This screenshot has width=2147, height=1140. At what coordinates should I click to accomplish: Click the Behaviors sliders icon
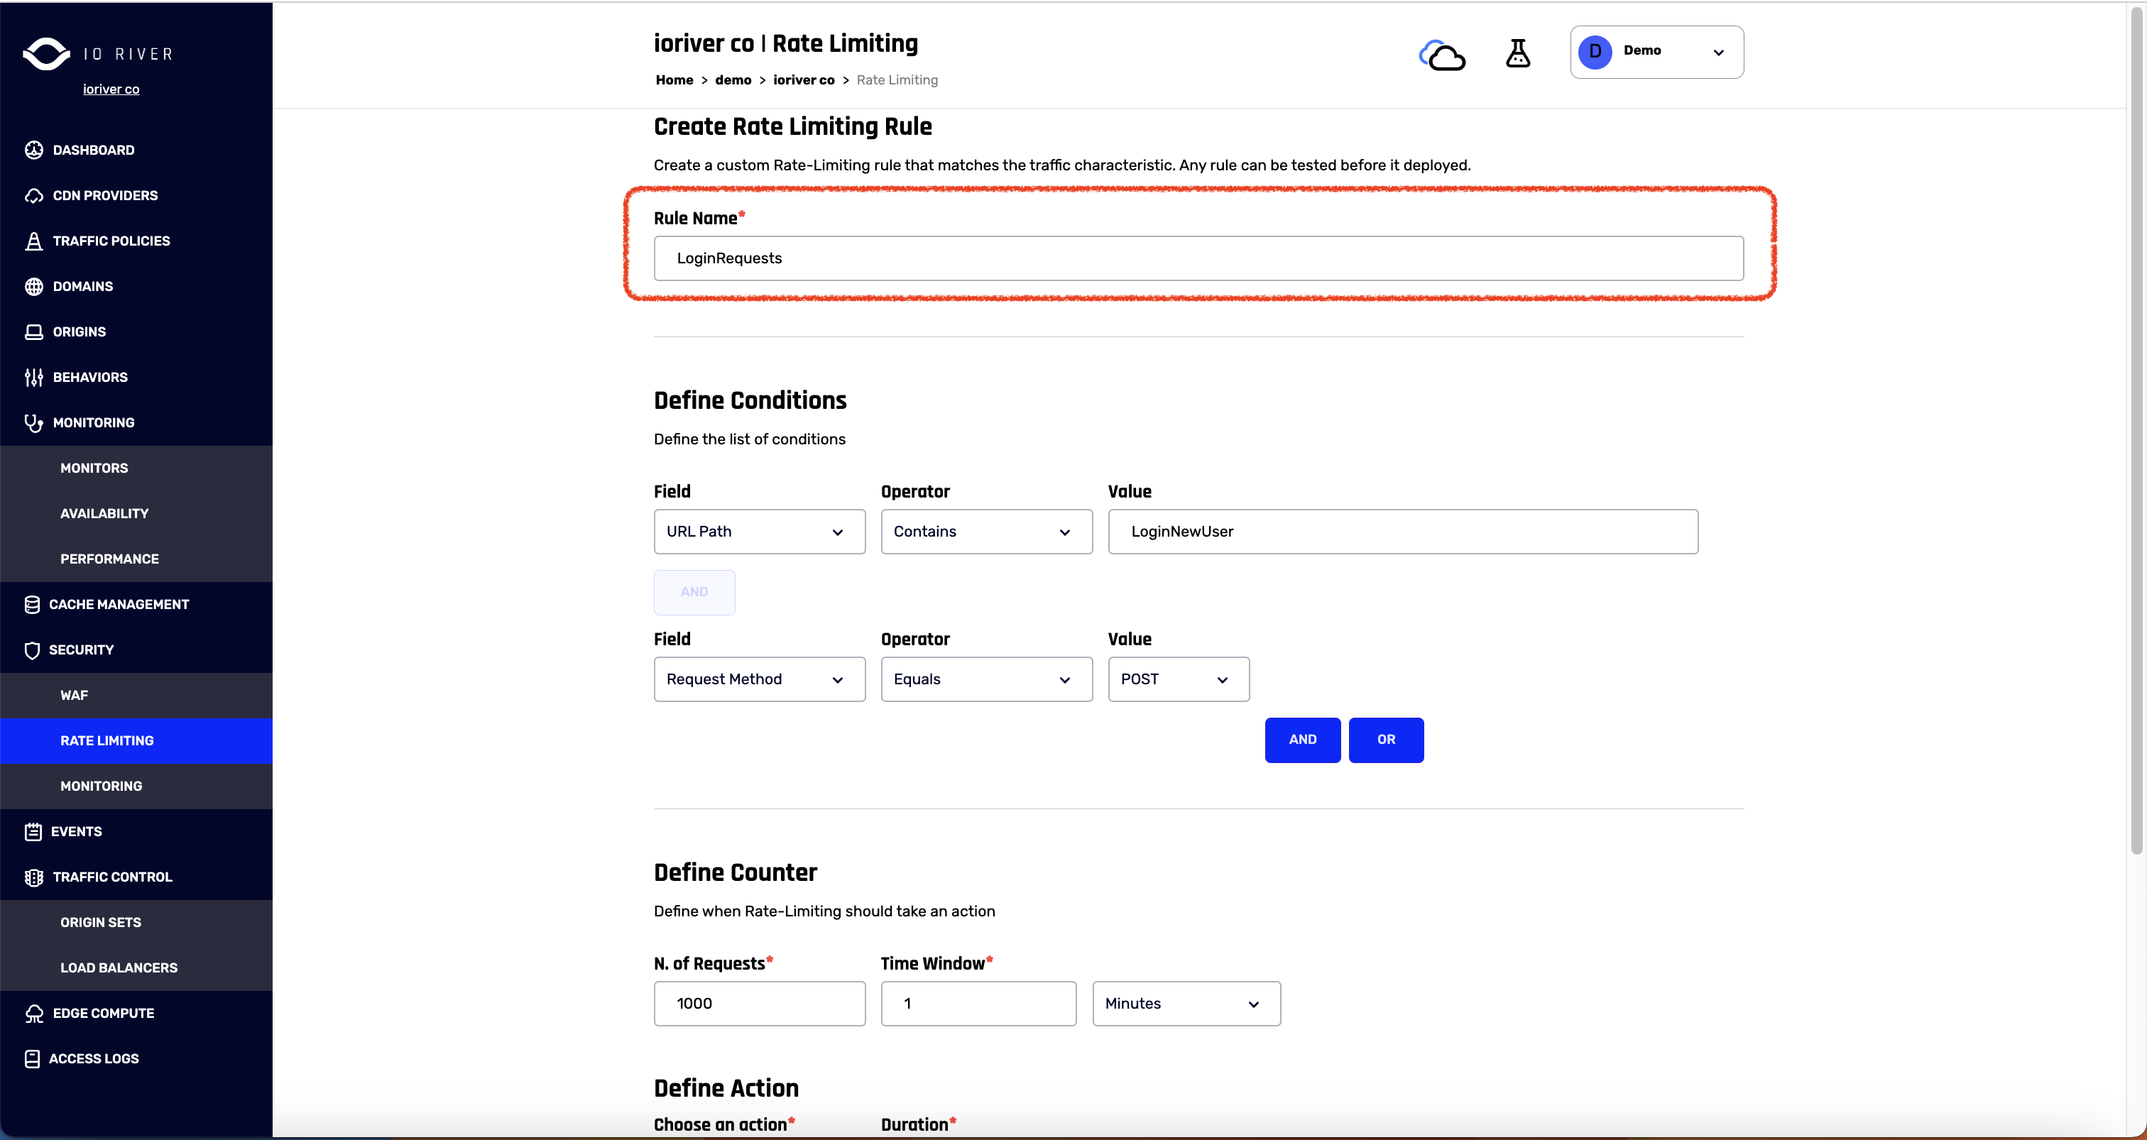[33, 378]
